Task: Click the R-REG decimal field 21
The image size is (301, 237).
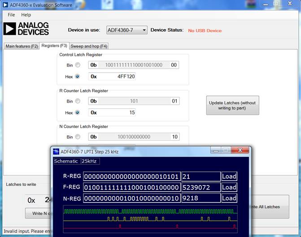Action: 201,176
